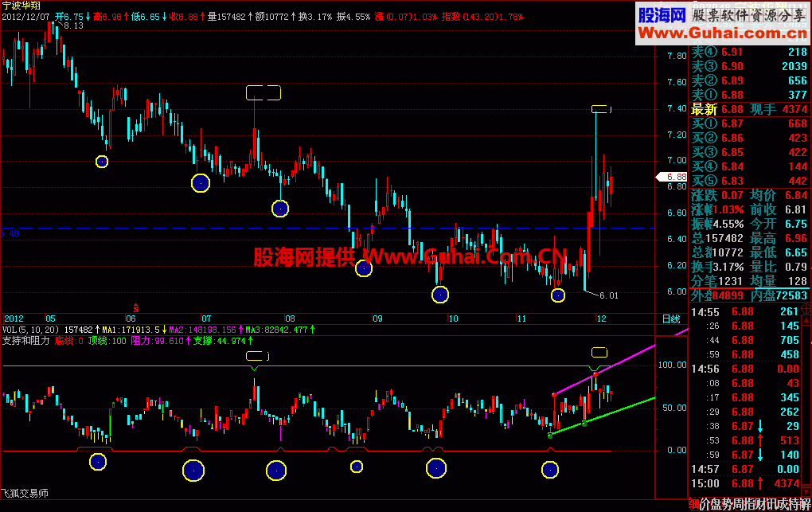The width and height of the screenshot is (812, 512).
Task: Click the 09 month marker on time axis
Action: coord(377,319)
